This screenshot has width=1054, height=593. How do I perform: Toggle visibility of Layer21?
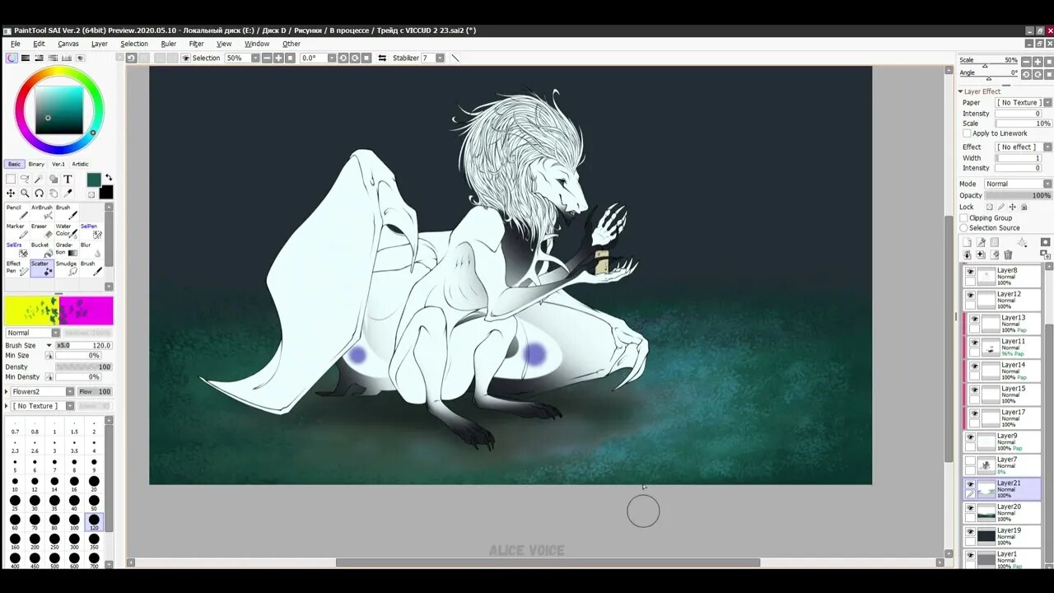970,485
